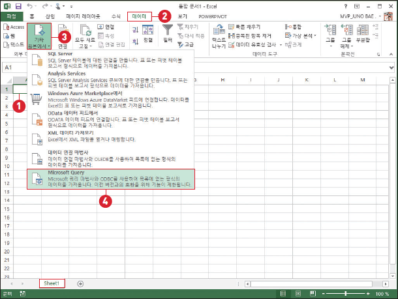Click the 100% zoom level
This screenshot has width=398, height=299.
(382, 294)
